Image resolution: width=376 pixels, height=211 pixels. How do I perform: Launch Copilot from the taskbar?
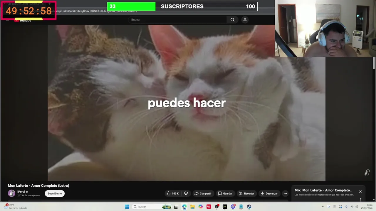tap(201, 207)
